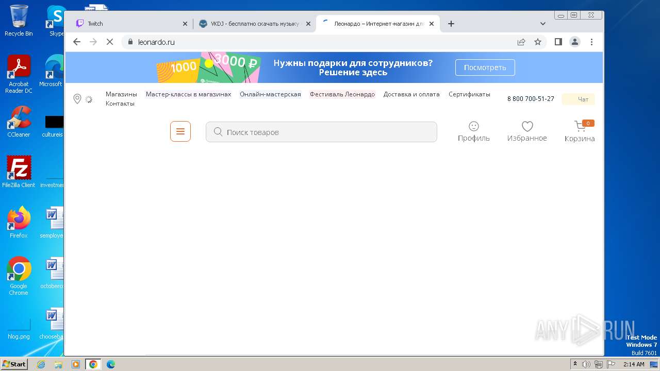Select the location pin icon
Screen dimensions: 660x371
(x=77, y=99)
